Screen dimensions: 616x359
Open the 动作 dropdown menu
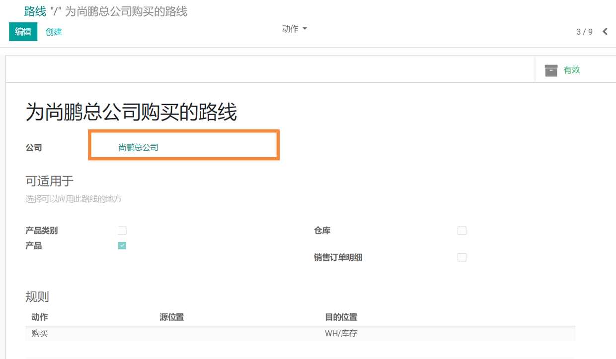294,29
